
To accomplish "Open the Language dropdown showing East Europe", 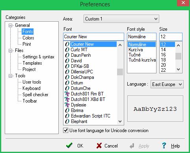I will 167,84.
